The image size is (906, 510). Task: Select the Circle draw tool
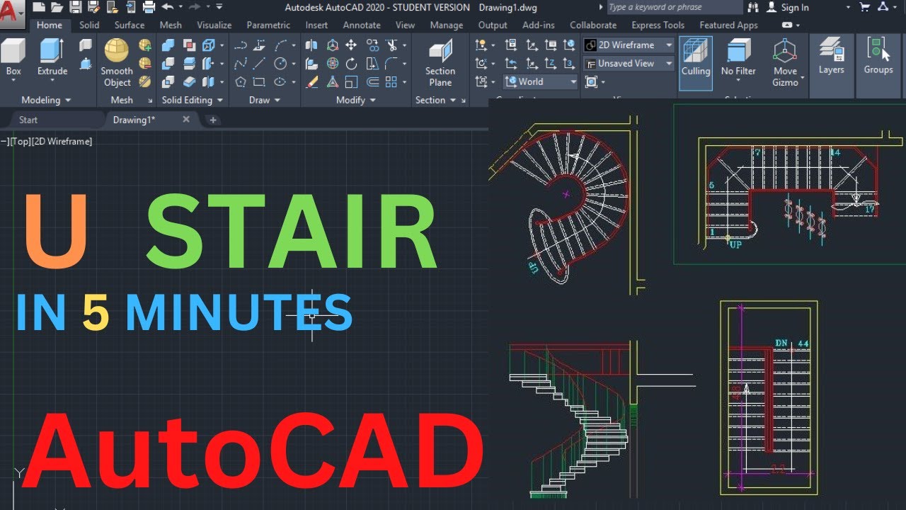(280, 64)
